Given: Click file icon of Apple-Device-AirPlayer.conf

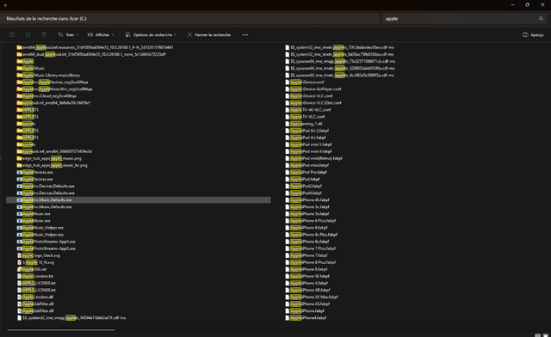Looking at the screenshot, I should point(288,89).
